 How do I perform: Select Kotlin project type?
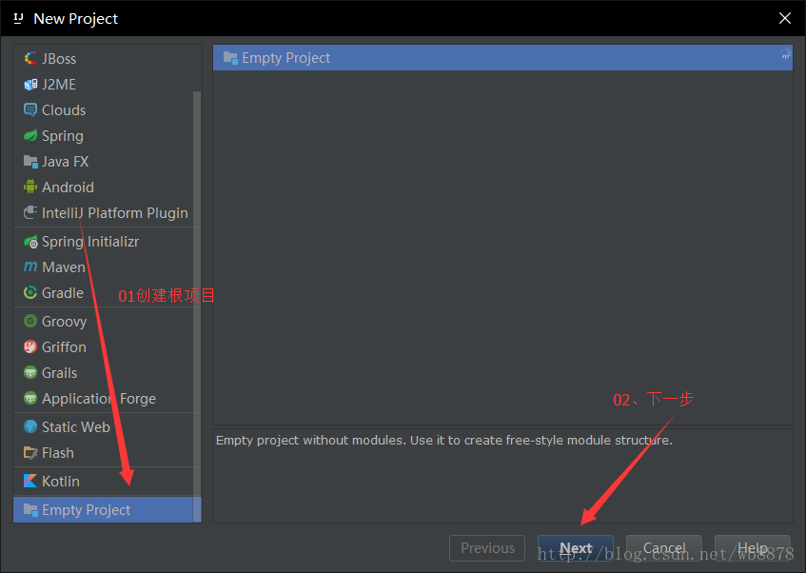[x=104, y=481]
